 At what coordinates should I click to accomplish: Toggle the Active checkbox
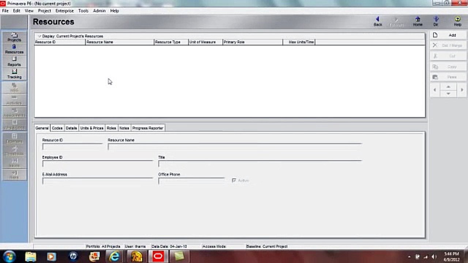[234, 180]
